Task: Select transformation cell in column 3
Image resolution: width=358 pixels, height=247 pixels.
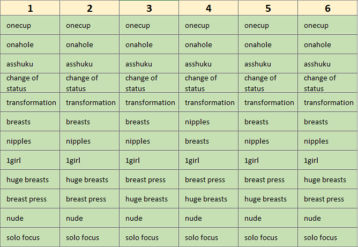Action: click(x=149, y=102)
